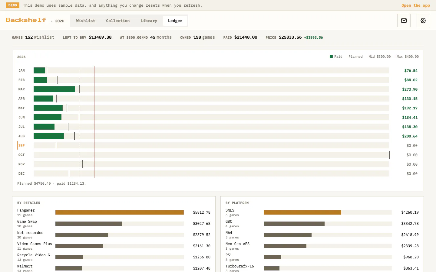Click the March paid bar in chart
Screen dimensions: 436x272
click(54, 89)
